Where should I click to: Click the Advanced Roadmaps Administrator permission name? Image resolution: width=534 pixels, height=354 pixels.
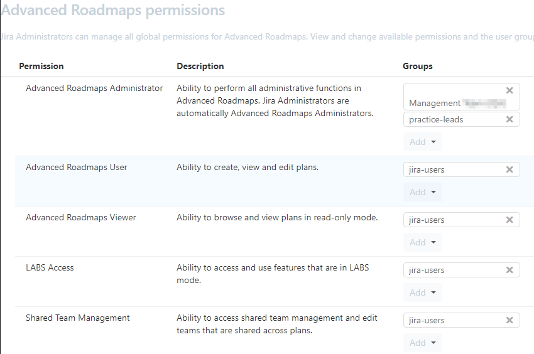click(94, 88)
